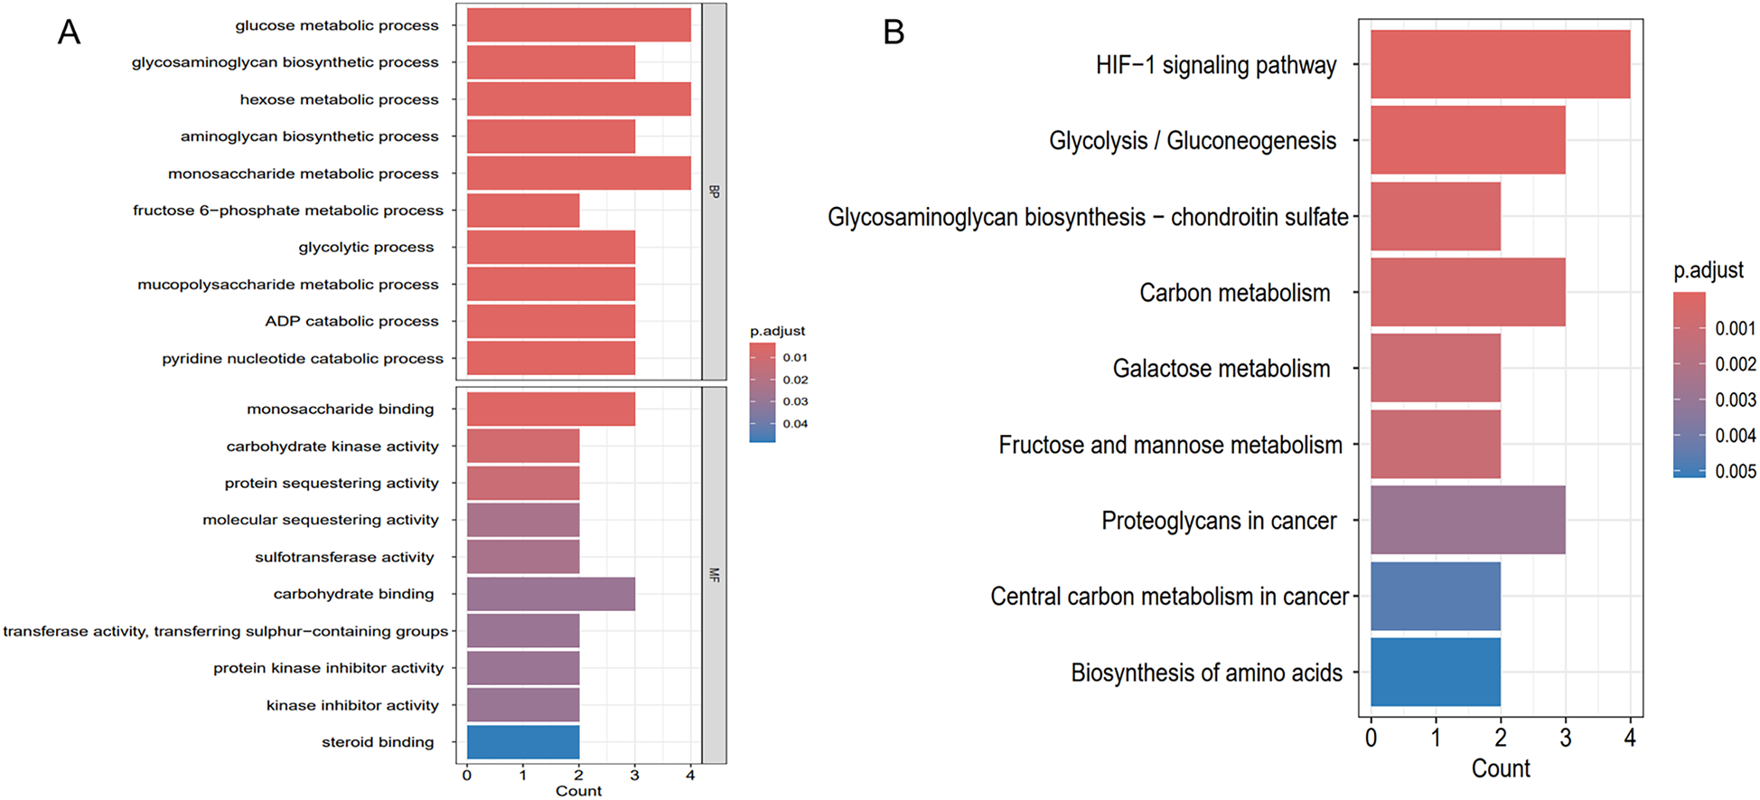Image resolution: width=1760 pixels, height=800 pixels.
Task: Click the Carbon metabolism label
Action: pyautogui.click(x=1235, y=293)
